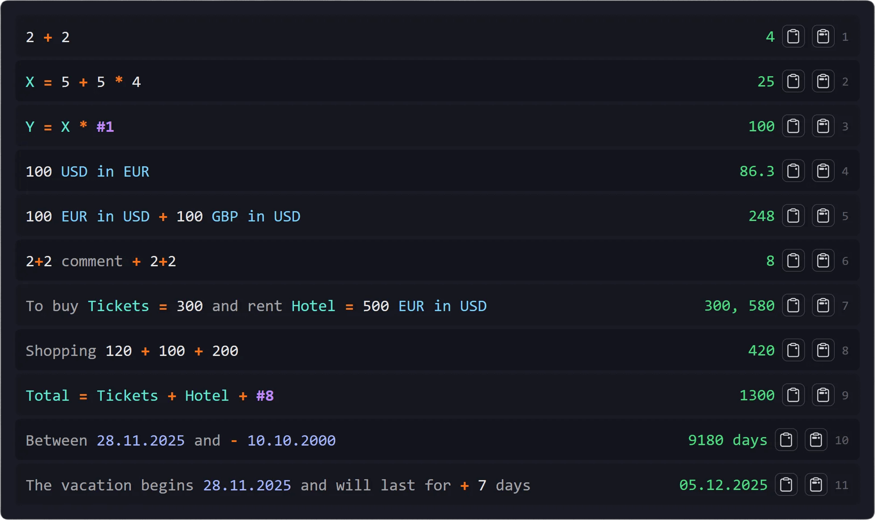Click the dash-and-dot clipboard icon beside 9180 days
Screen dimensions: 875x520
point(816,440)
